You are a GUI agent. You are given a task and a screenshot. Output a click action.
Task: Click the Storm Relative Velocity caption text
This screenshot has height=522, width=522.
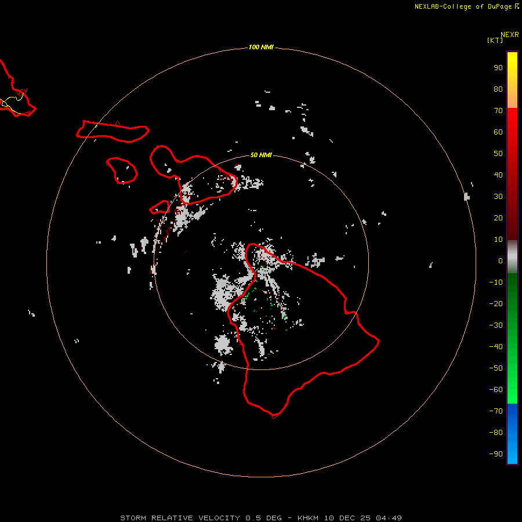click(261, 518)
